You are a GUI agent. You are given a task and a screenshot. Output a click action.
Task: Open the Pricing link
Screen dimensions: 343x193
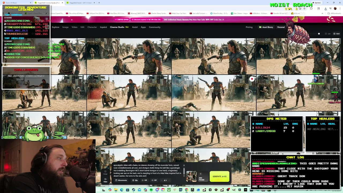point(249,27)
